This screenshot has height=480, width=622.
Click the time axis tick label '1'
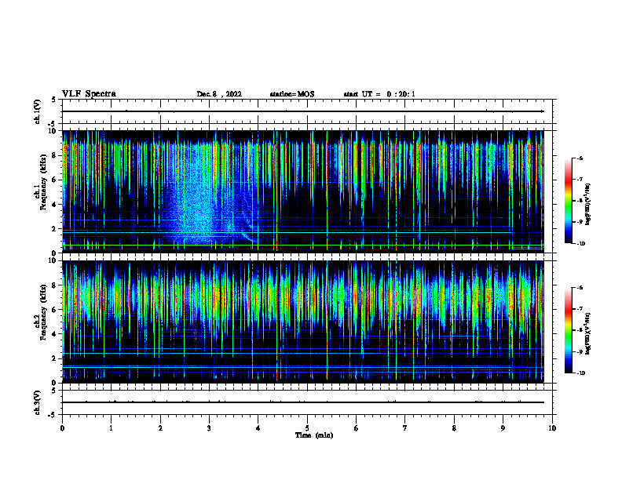pos(111,428)
